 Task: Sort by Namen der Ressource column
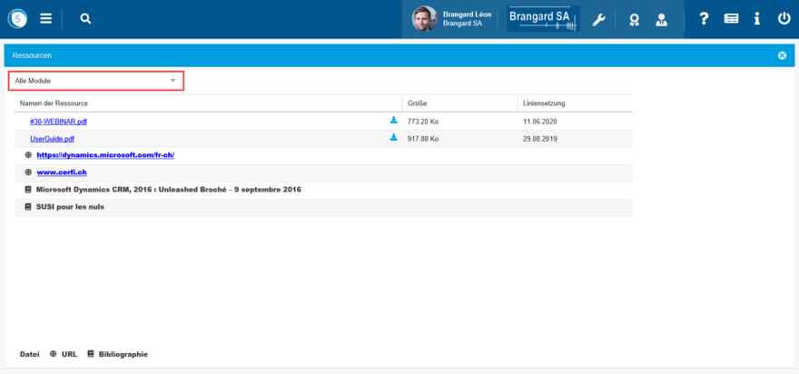click(54, 103)
